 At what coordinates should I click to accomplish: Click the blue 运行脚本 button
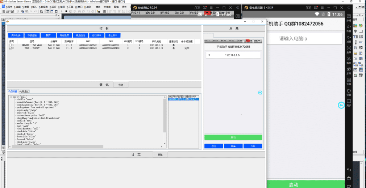click(97, 35)
